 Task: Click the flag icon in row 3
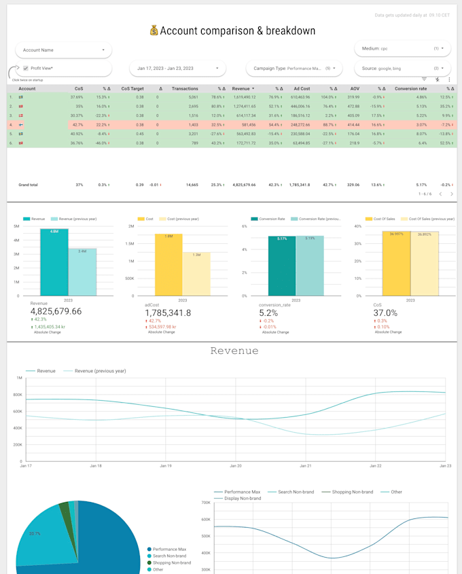pos(21,115)
